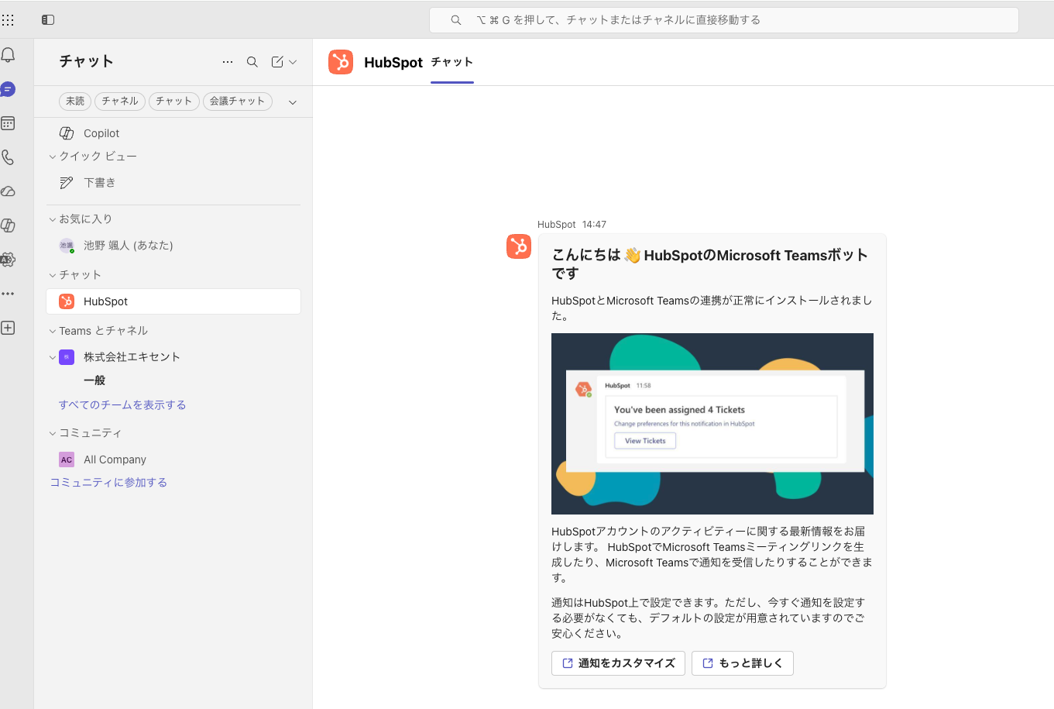Open the Activity bell in left rail

pos(8,55)
